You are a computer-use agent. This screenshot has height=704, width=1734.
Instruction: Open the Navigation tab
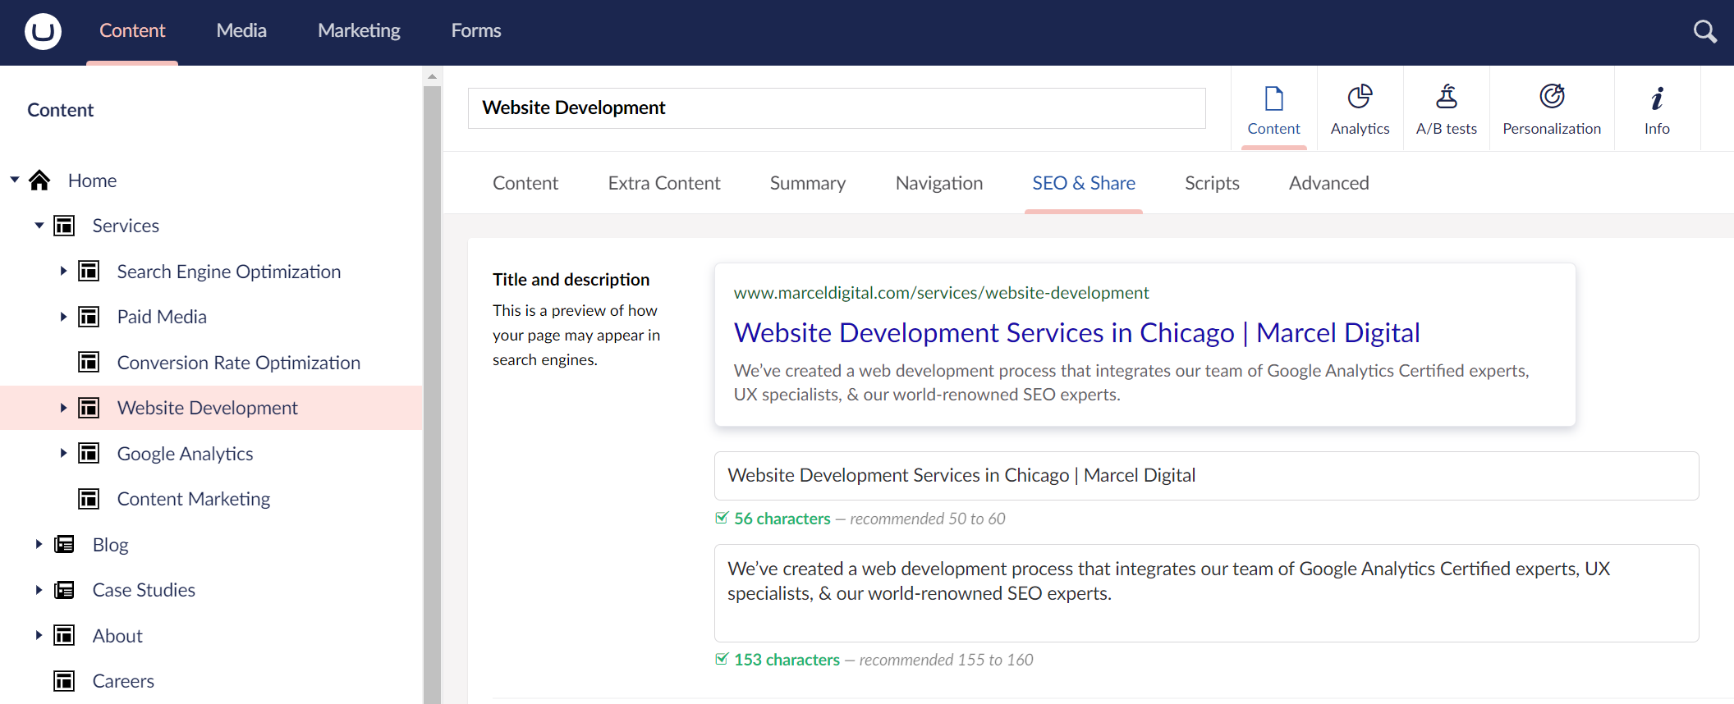point(938,183)
